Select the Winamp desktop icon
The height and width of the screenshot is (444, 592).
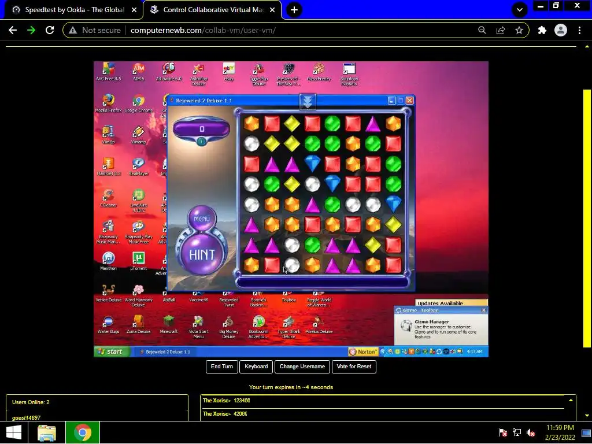139,135
